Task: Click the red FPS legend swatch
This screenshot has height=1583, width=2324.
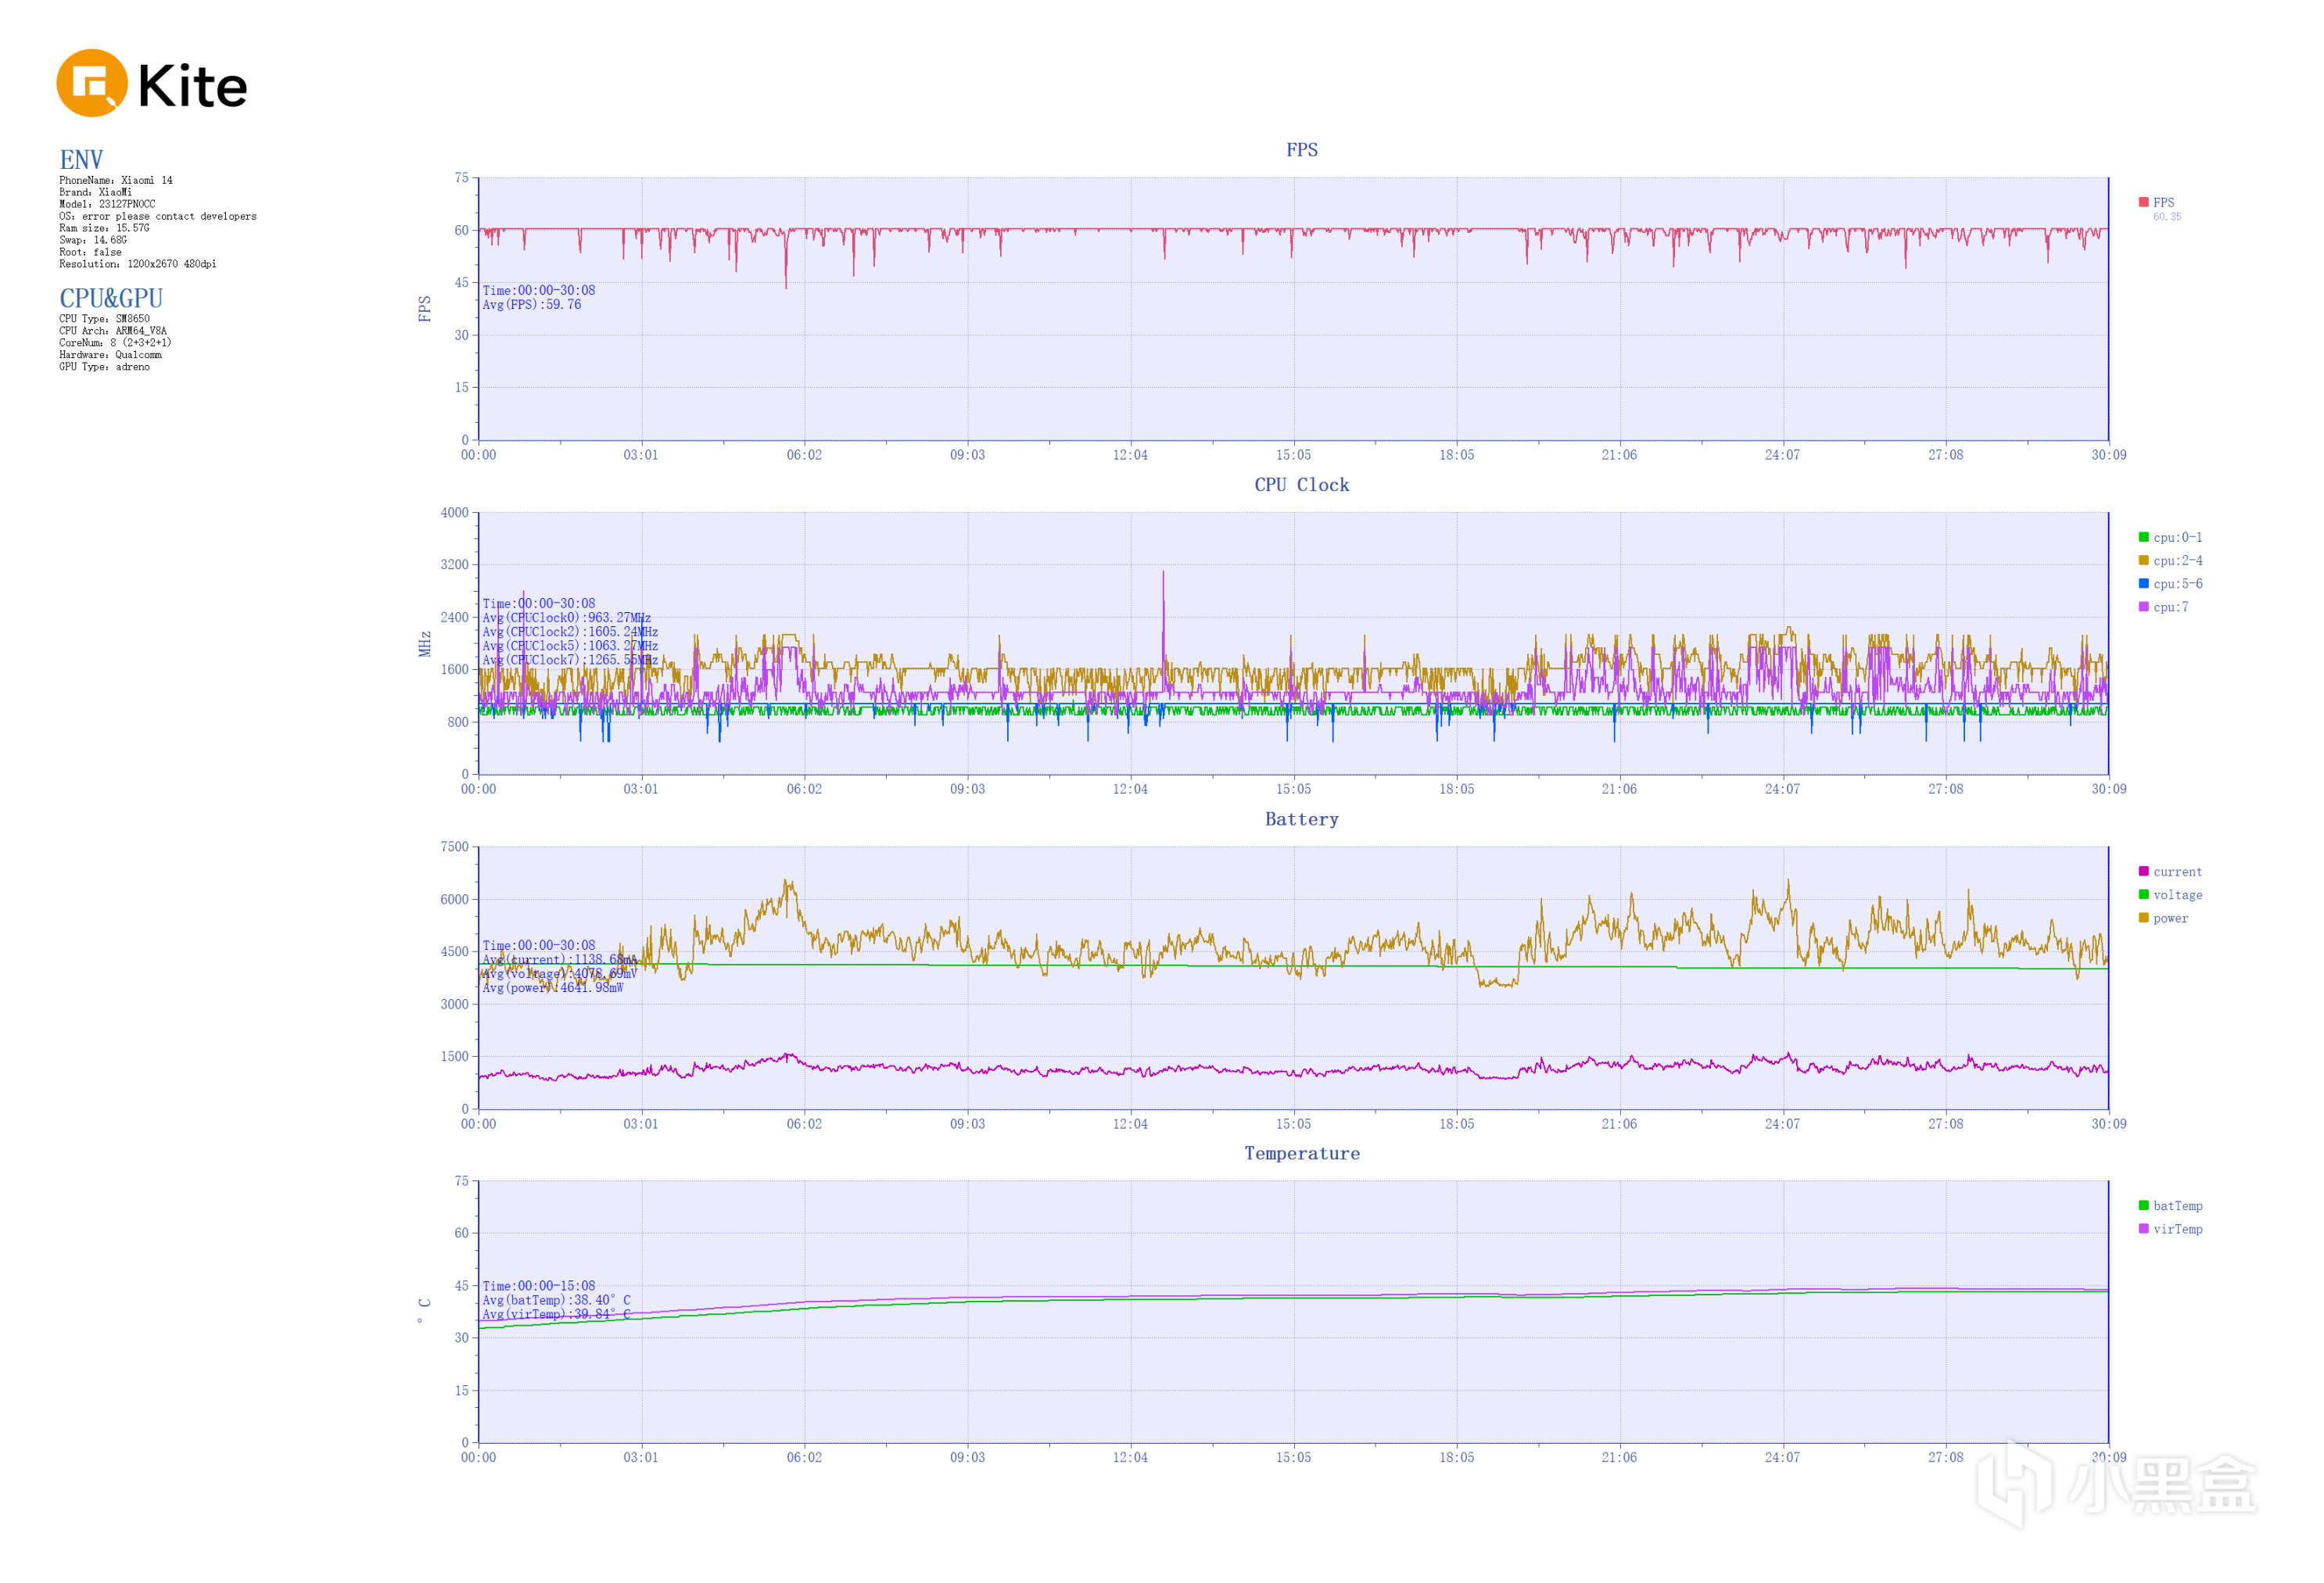Action: [x=2143, y=202]
